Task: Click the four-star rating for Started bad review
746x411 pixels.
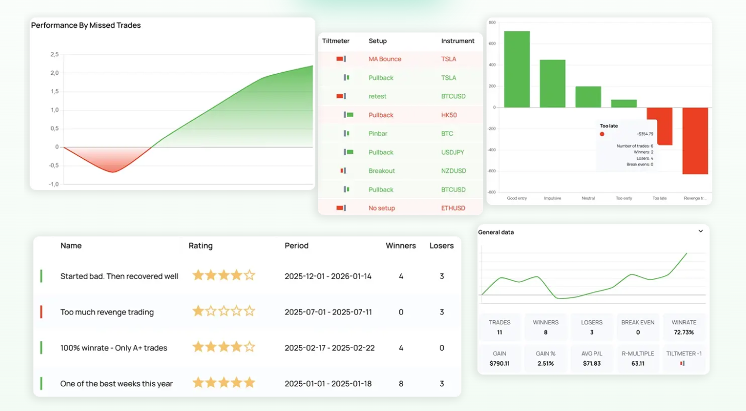Action: tap(224, 275)
